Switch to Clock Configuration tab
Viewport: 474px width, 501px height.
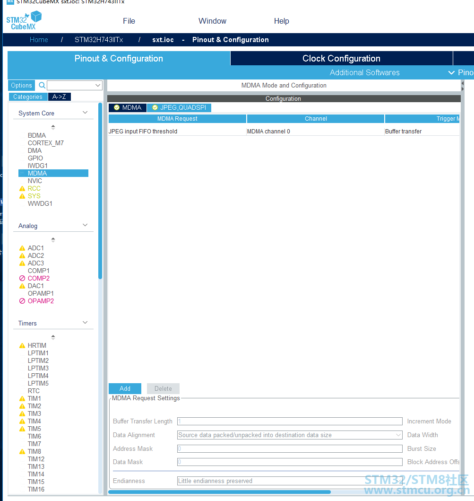(342, 59)
